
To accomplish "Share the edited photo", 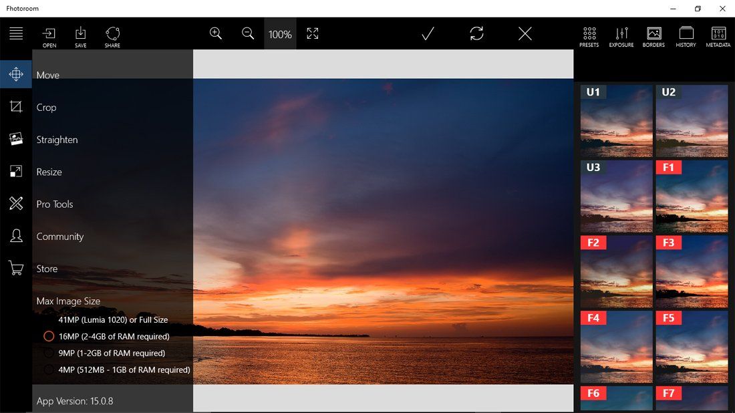I will click(112, 35).
